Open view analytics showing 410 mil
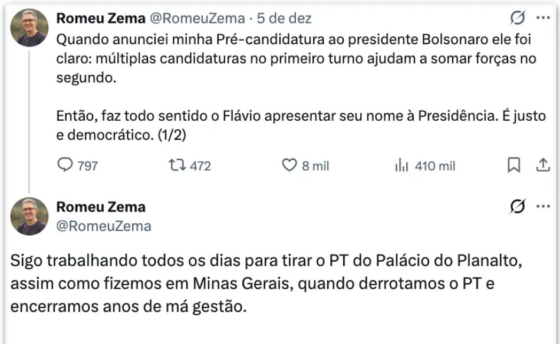Image resolution: width=560 pixels, height=344 pixels. (402, 166)
